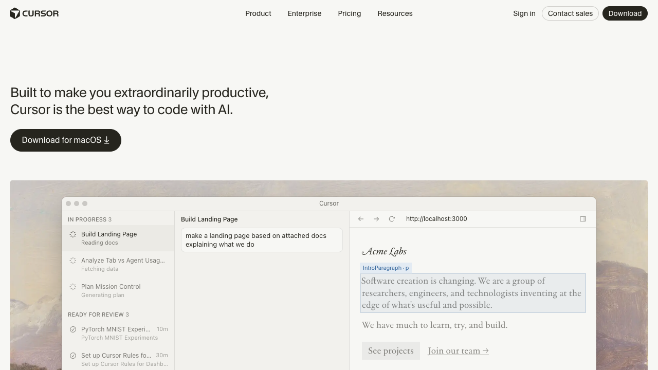The height and width of the screenshot is (370, 658).
Task: Open the Resources menu
Action: 395,13
